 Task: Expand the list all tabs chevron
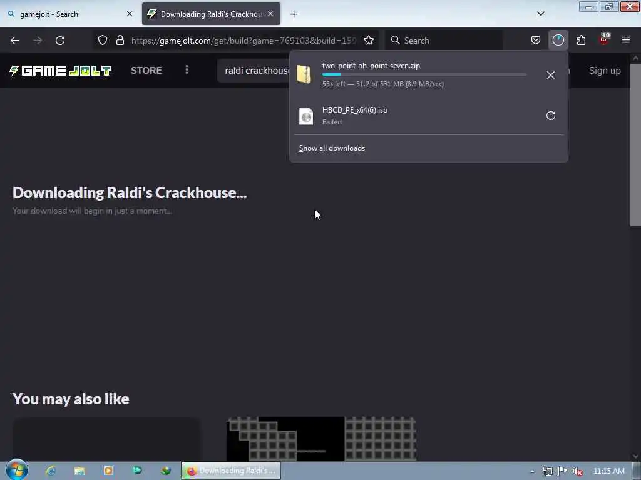(541, 14)
